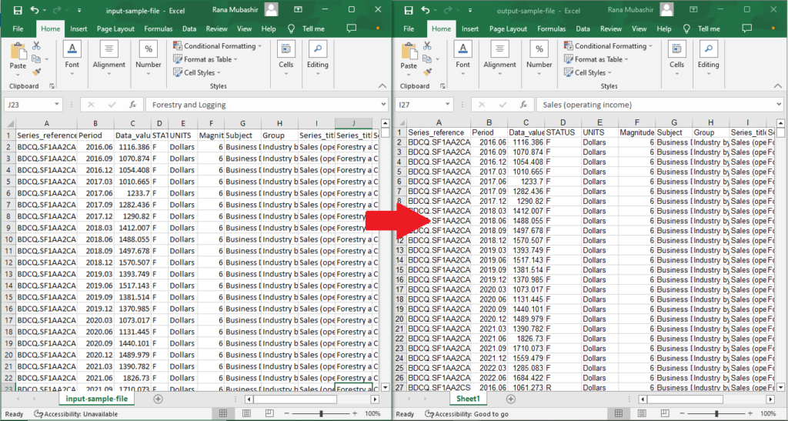Viewport: 788px width, 421px height.
Task: Open Formulas tab in input-sample-file window
Action: pos(158,29)
